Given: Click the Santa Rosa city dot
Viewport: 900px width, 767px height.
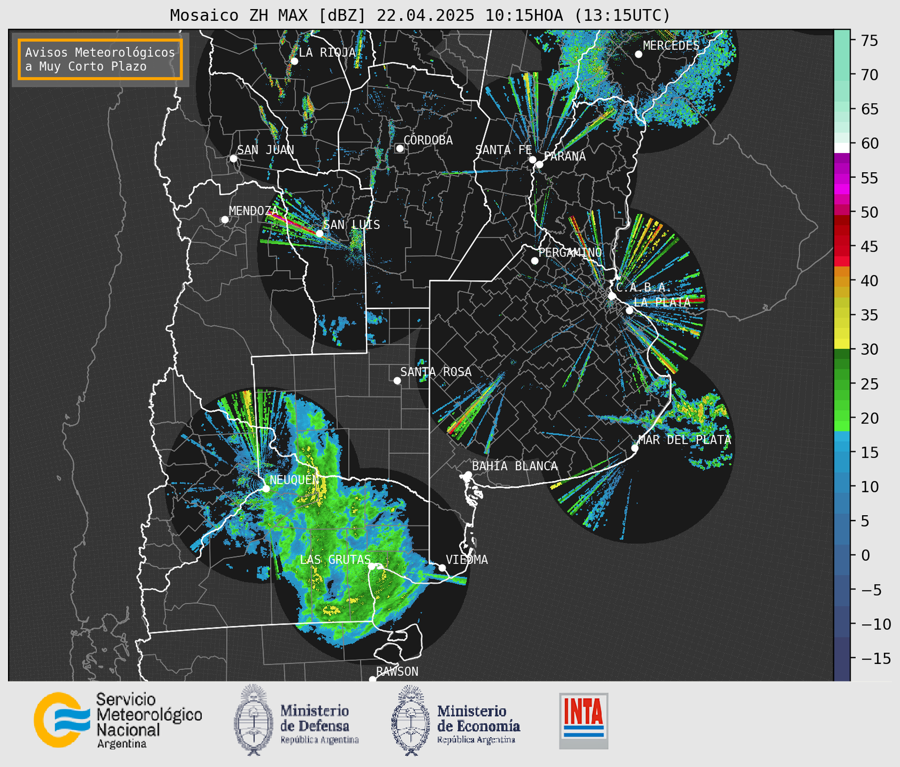Looking at the screenshot, I should tap(397, 380).
